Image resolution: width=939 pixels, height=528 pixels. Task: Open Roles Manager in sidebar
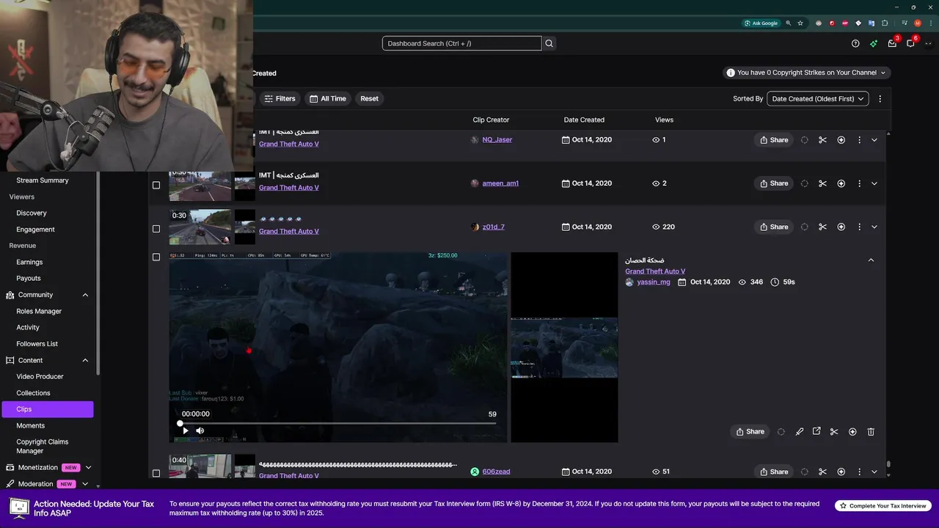pyautogui.click(x=39, y=311)
